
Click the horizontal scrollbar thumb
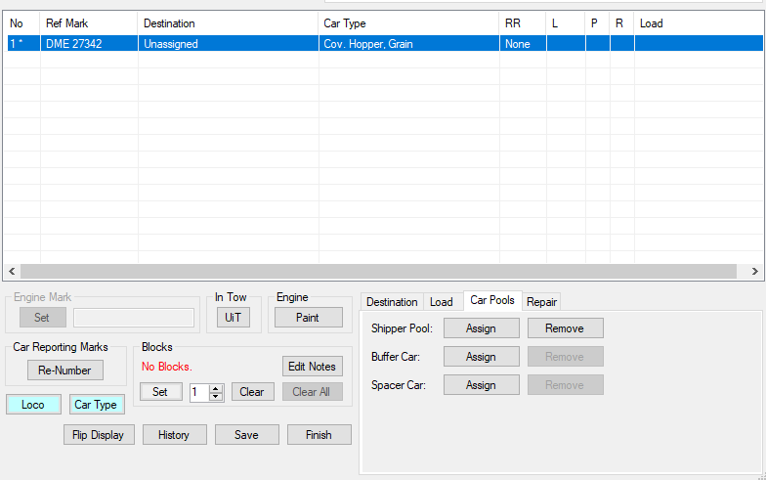378,272
